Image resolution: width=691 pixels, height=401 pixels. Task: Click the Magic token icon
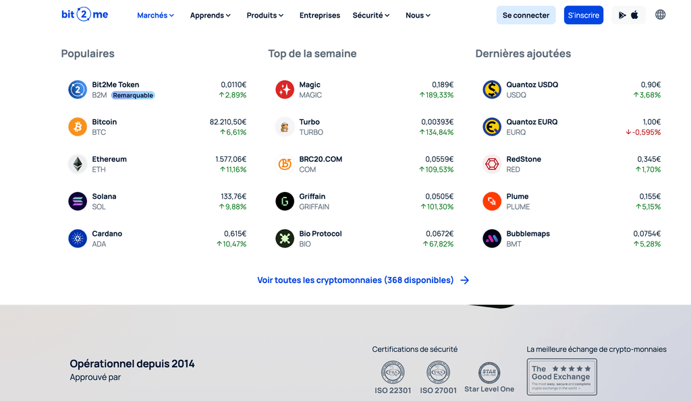(x=284, y=90)
